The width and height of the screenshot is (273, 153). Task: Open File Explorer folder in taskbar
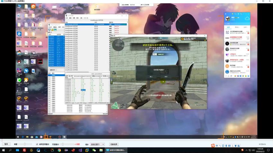[101, 150]
